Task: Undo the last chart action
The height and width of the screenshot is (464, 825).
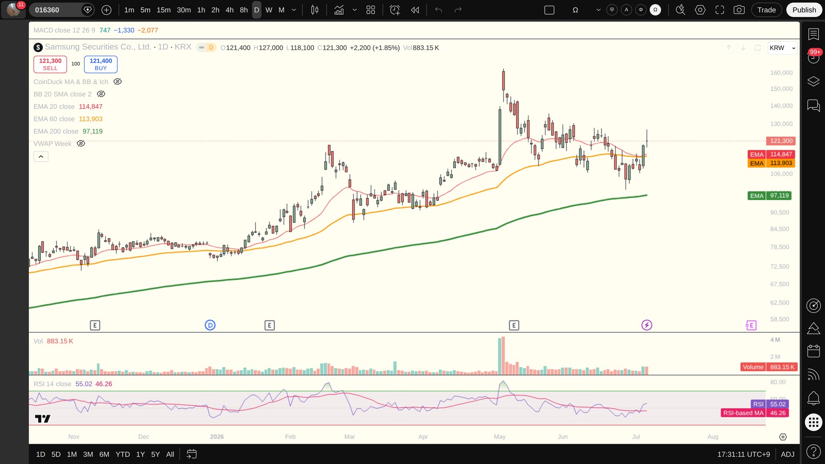Action: coord(439,10)
